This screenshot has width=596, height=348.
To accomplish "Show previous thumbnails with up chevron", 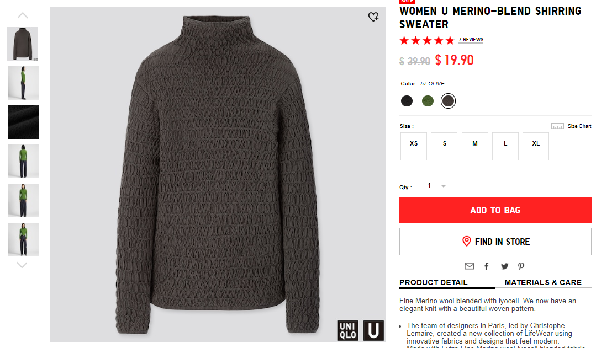I will (x=23, y=15).
